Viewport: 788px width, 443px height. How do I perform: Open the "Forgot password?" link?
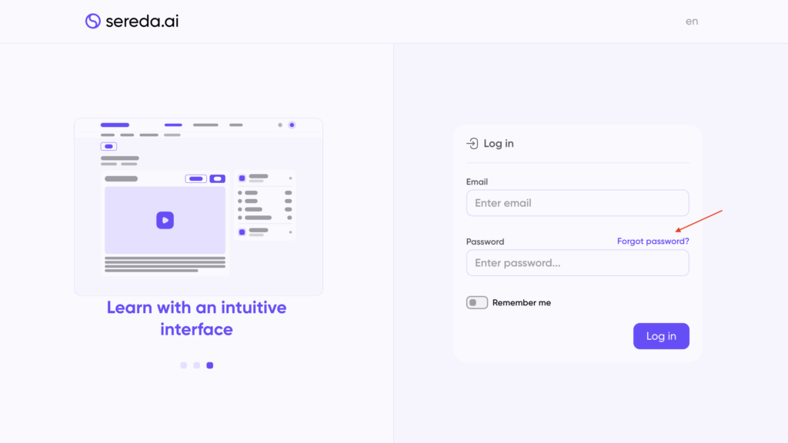(653, 241)
